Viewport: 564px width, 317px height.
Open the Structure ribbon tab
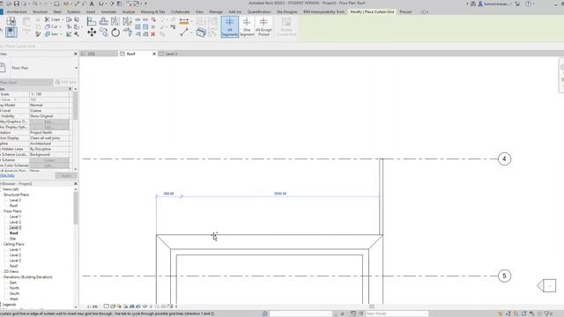coord(40,11)
